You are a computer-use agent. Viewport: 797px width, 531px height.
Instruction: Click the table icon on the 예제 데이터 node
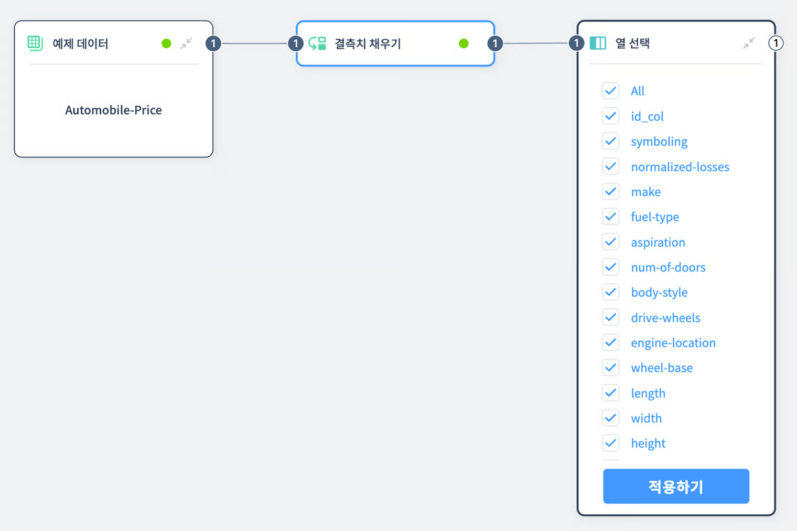pos(35,44)
